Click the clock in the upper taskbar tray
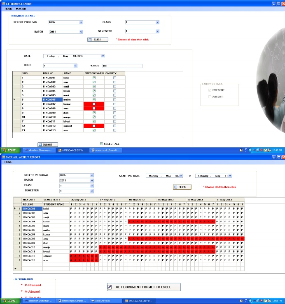 click(x=277, y=150)
